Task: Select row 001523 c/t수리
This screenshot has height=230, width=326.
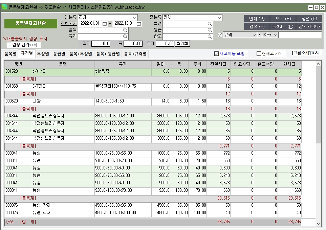Action: 153,71
